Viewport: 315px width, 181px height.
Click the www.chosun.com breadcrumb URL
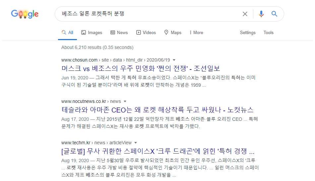tap(115, 60)
